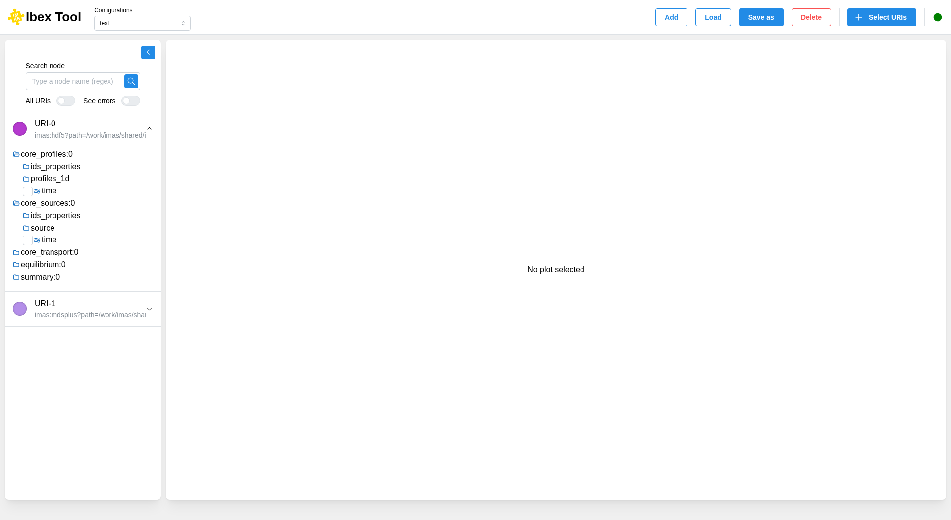Click the green connection status indicator
The width and height of the screenshot is (951, 520).
tap(938, 17)
